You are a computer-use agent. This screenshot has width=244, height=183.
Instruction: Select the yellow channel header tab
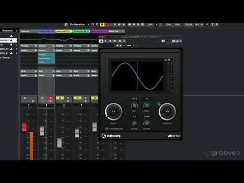[64, 31]
